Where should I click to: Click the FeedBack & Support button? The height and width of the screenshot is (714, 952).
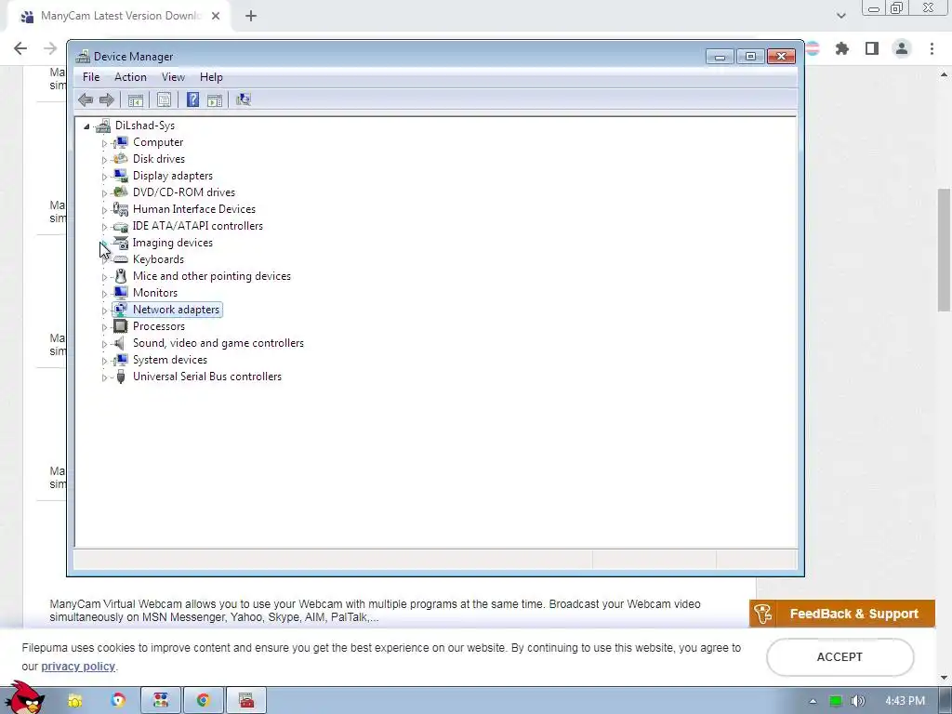(842, 614)
